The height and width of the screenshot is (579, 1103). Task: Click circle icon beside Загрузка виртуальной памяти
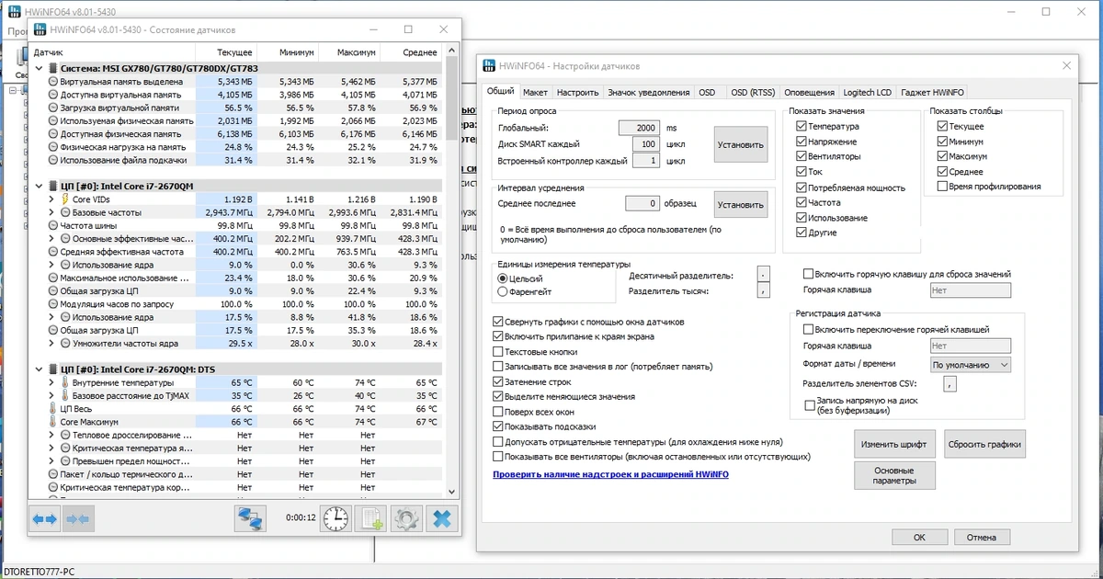click(x=53, y=108)
